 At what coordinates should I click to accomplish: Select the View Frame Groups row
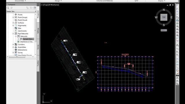click(x=25, y=55)
